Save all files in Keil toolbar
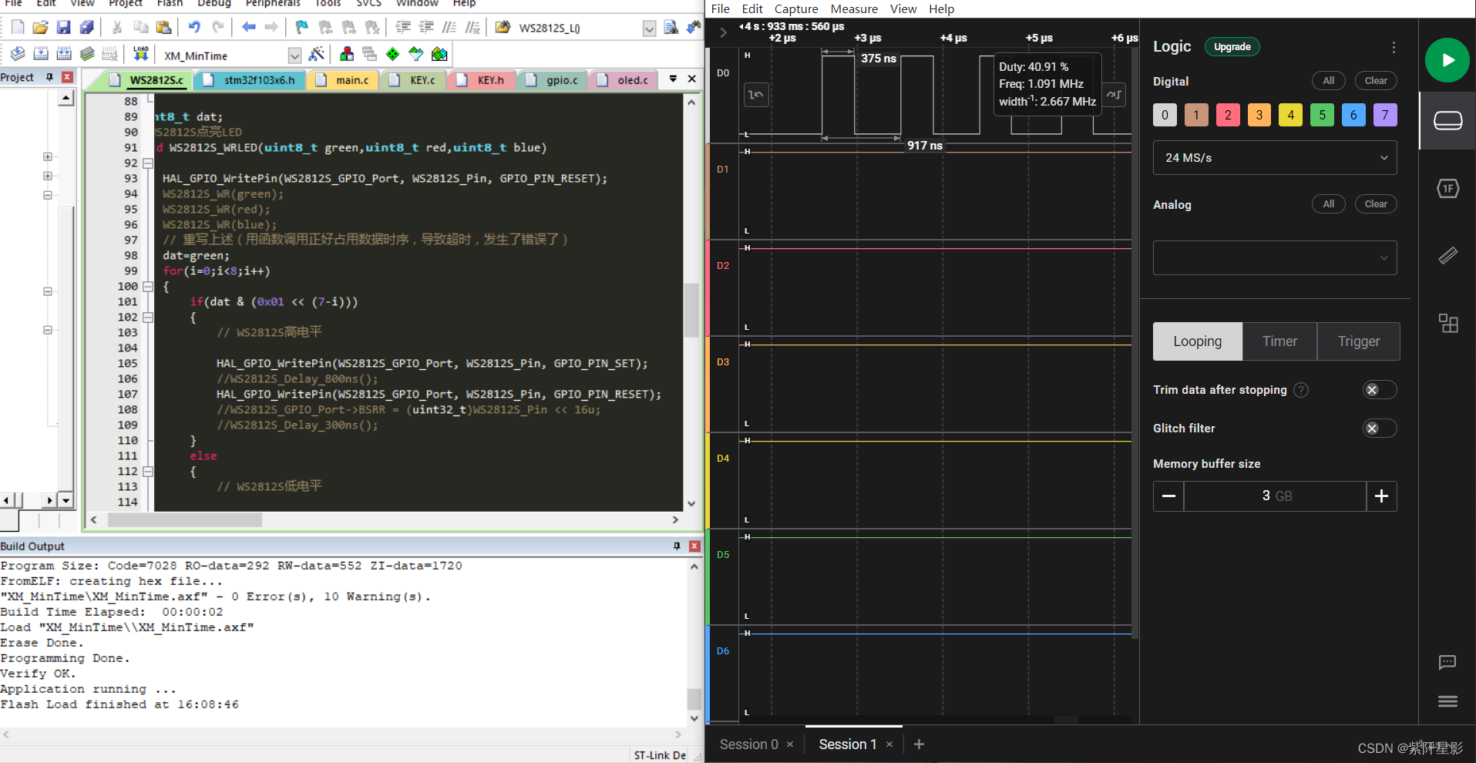Viewport: 1476px width, 763px height. coord(87,28)
